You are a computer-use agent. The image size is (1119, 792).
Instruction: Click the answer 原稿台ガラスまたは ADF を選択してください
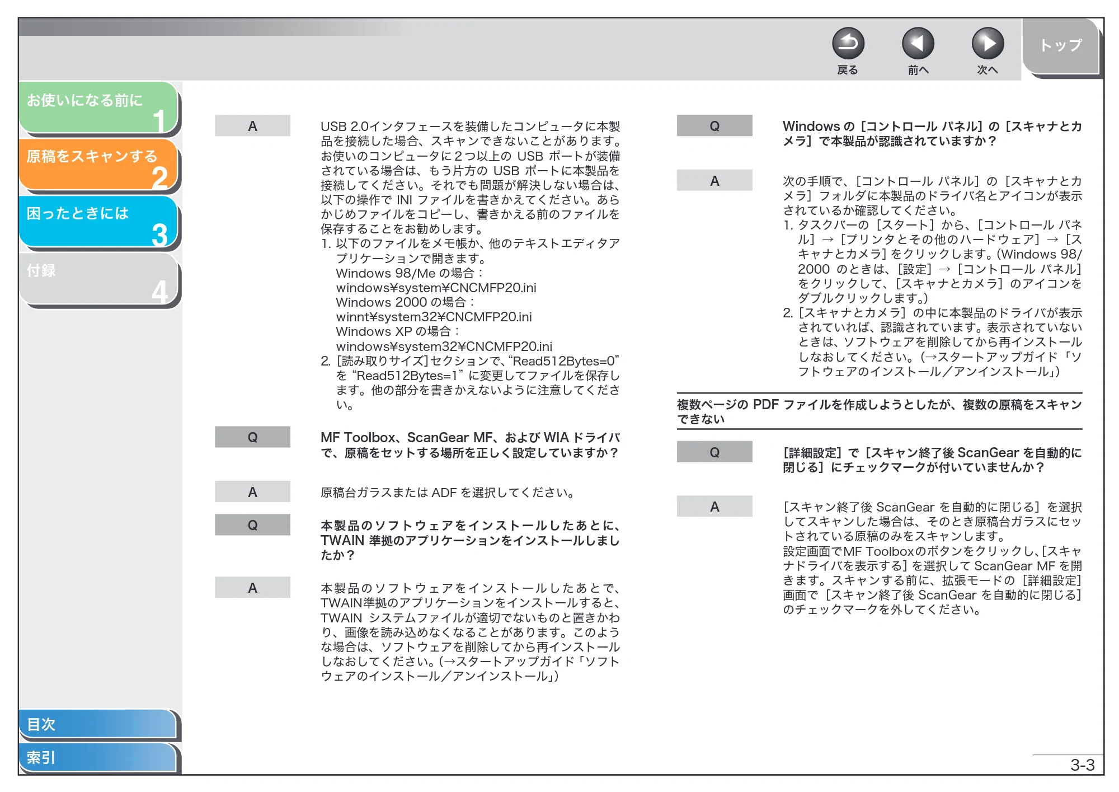(448, 493)
